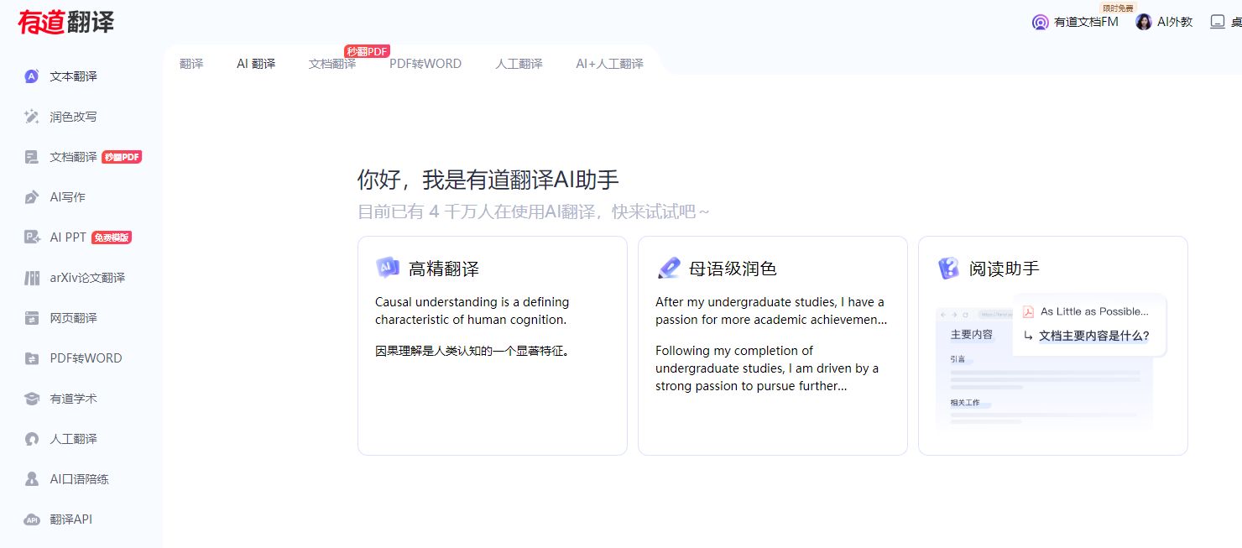Click the AI口语陪练 person icon
The height and width of the screenshot is (548, 1242).
point(32,479)
